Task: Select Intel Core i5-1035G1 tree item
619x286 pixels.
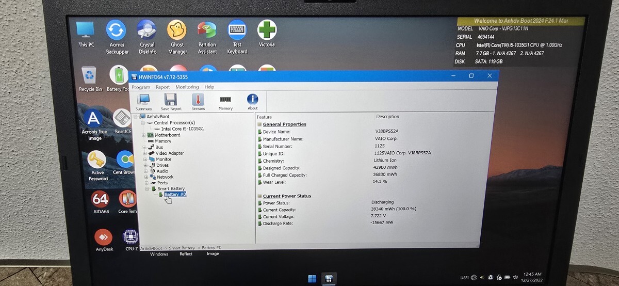Action: (x=183, y=129)
